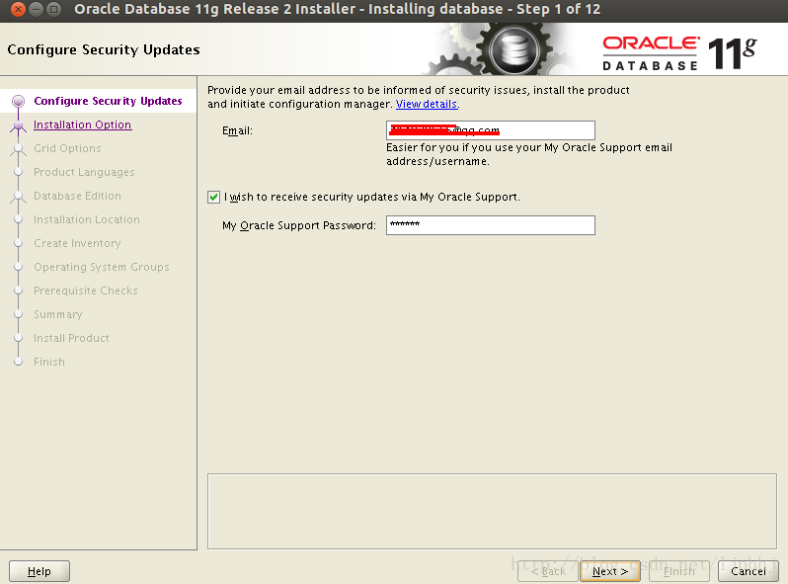Uncheck receive security updates checkbox
The image size is (788, 584).
click(x=213, y=197)
